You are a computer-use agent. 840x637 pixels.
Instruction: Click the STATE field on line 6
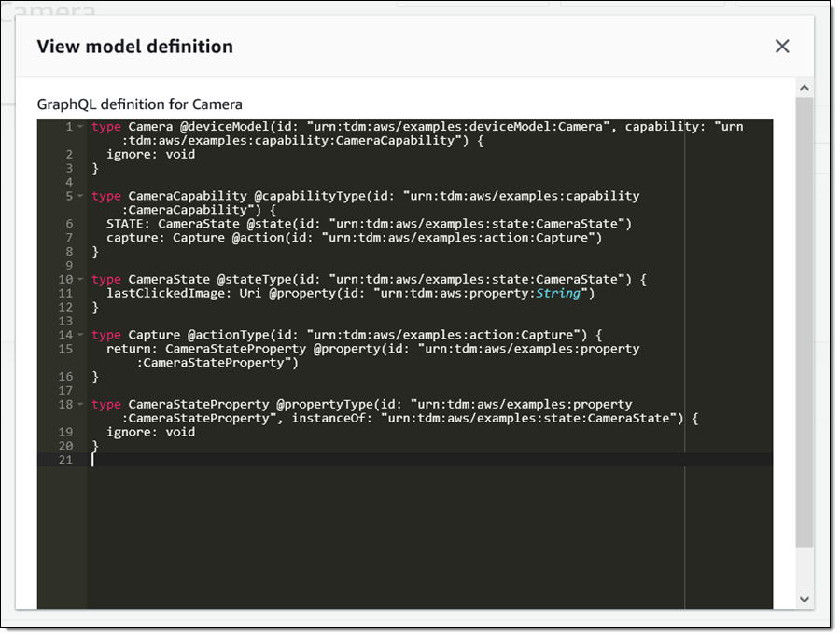(x=124, y=224)
